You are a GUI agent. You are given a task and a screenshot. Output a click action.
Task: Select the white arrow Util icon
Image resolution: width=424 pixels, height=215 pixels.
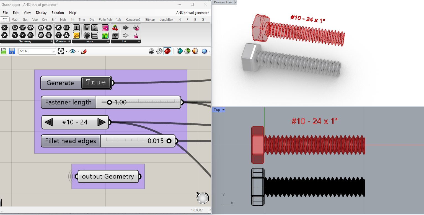tap(126, 35)
